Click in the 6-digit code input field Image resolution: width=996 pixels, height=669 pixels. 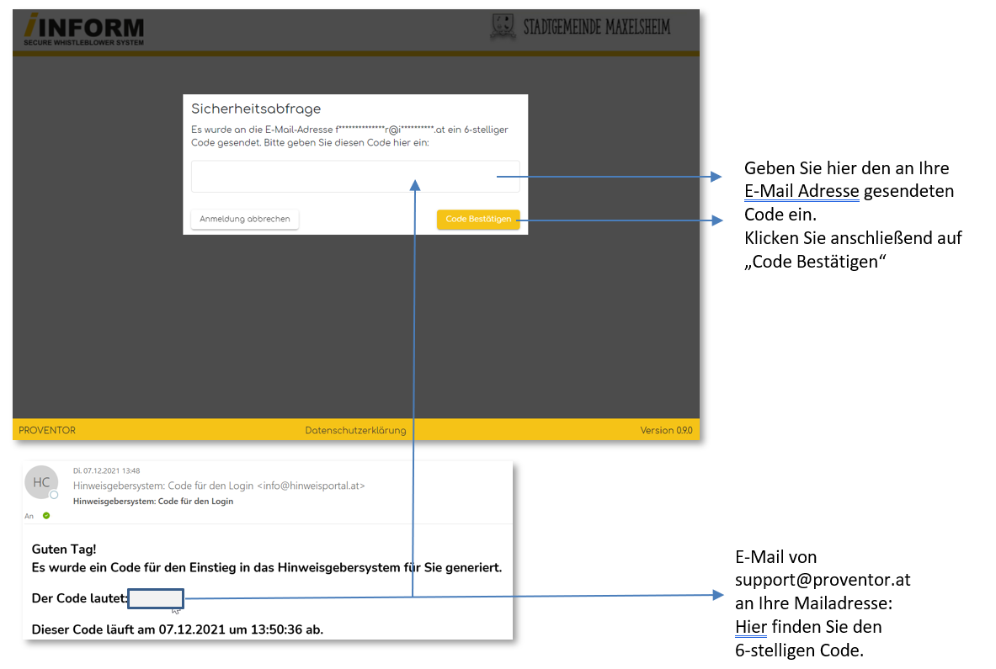click(x=354, y=177)
